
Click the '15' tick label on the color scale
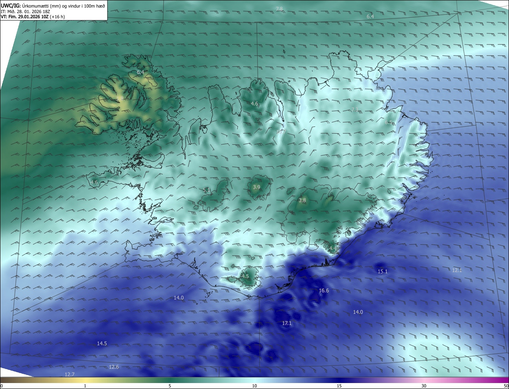click(339, 386)
